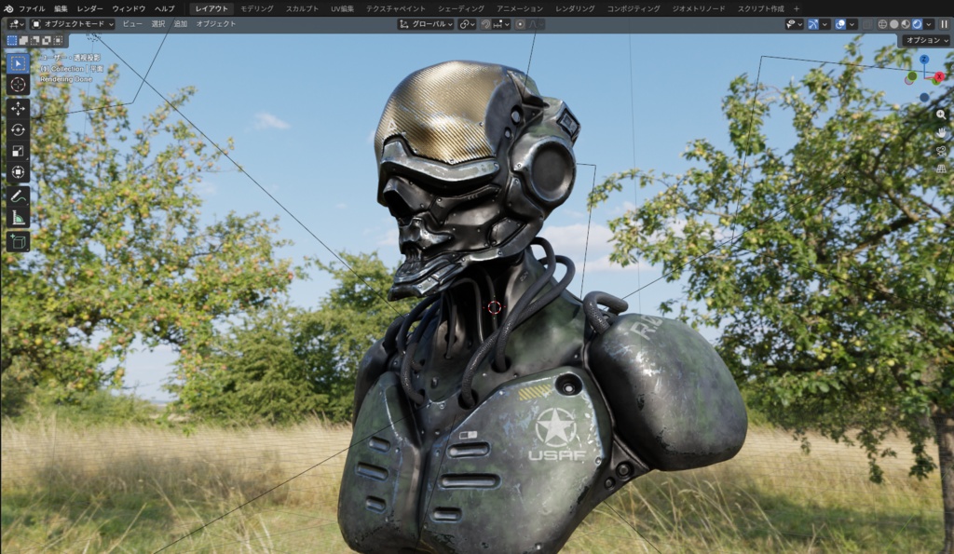
Task: Open the Options (オプション) dropdown
Action: tap(926, 40)
